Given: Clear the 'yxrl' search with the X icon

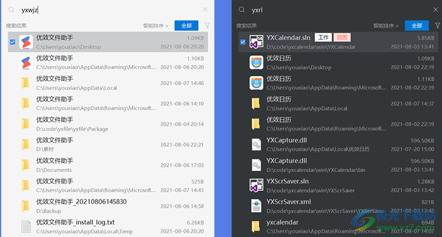Looking at the screenshot, I should tap(436, 10).
